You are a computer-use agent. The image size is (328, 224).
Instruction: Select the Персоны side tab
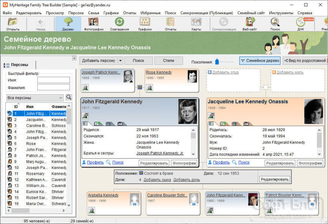pos(19,65)
